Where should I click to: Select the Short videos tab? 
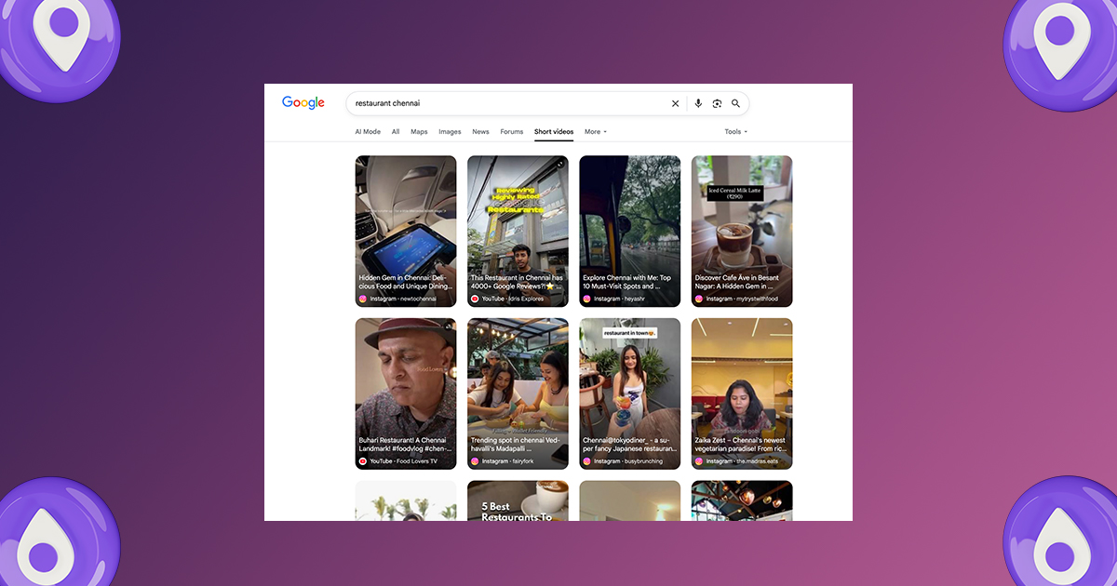tap(554, 132)
